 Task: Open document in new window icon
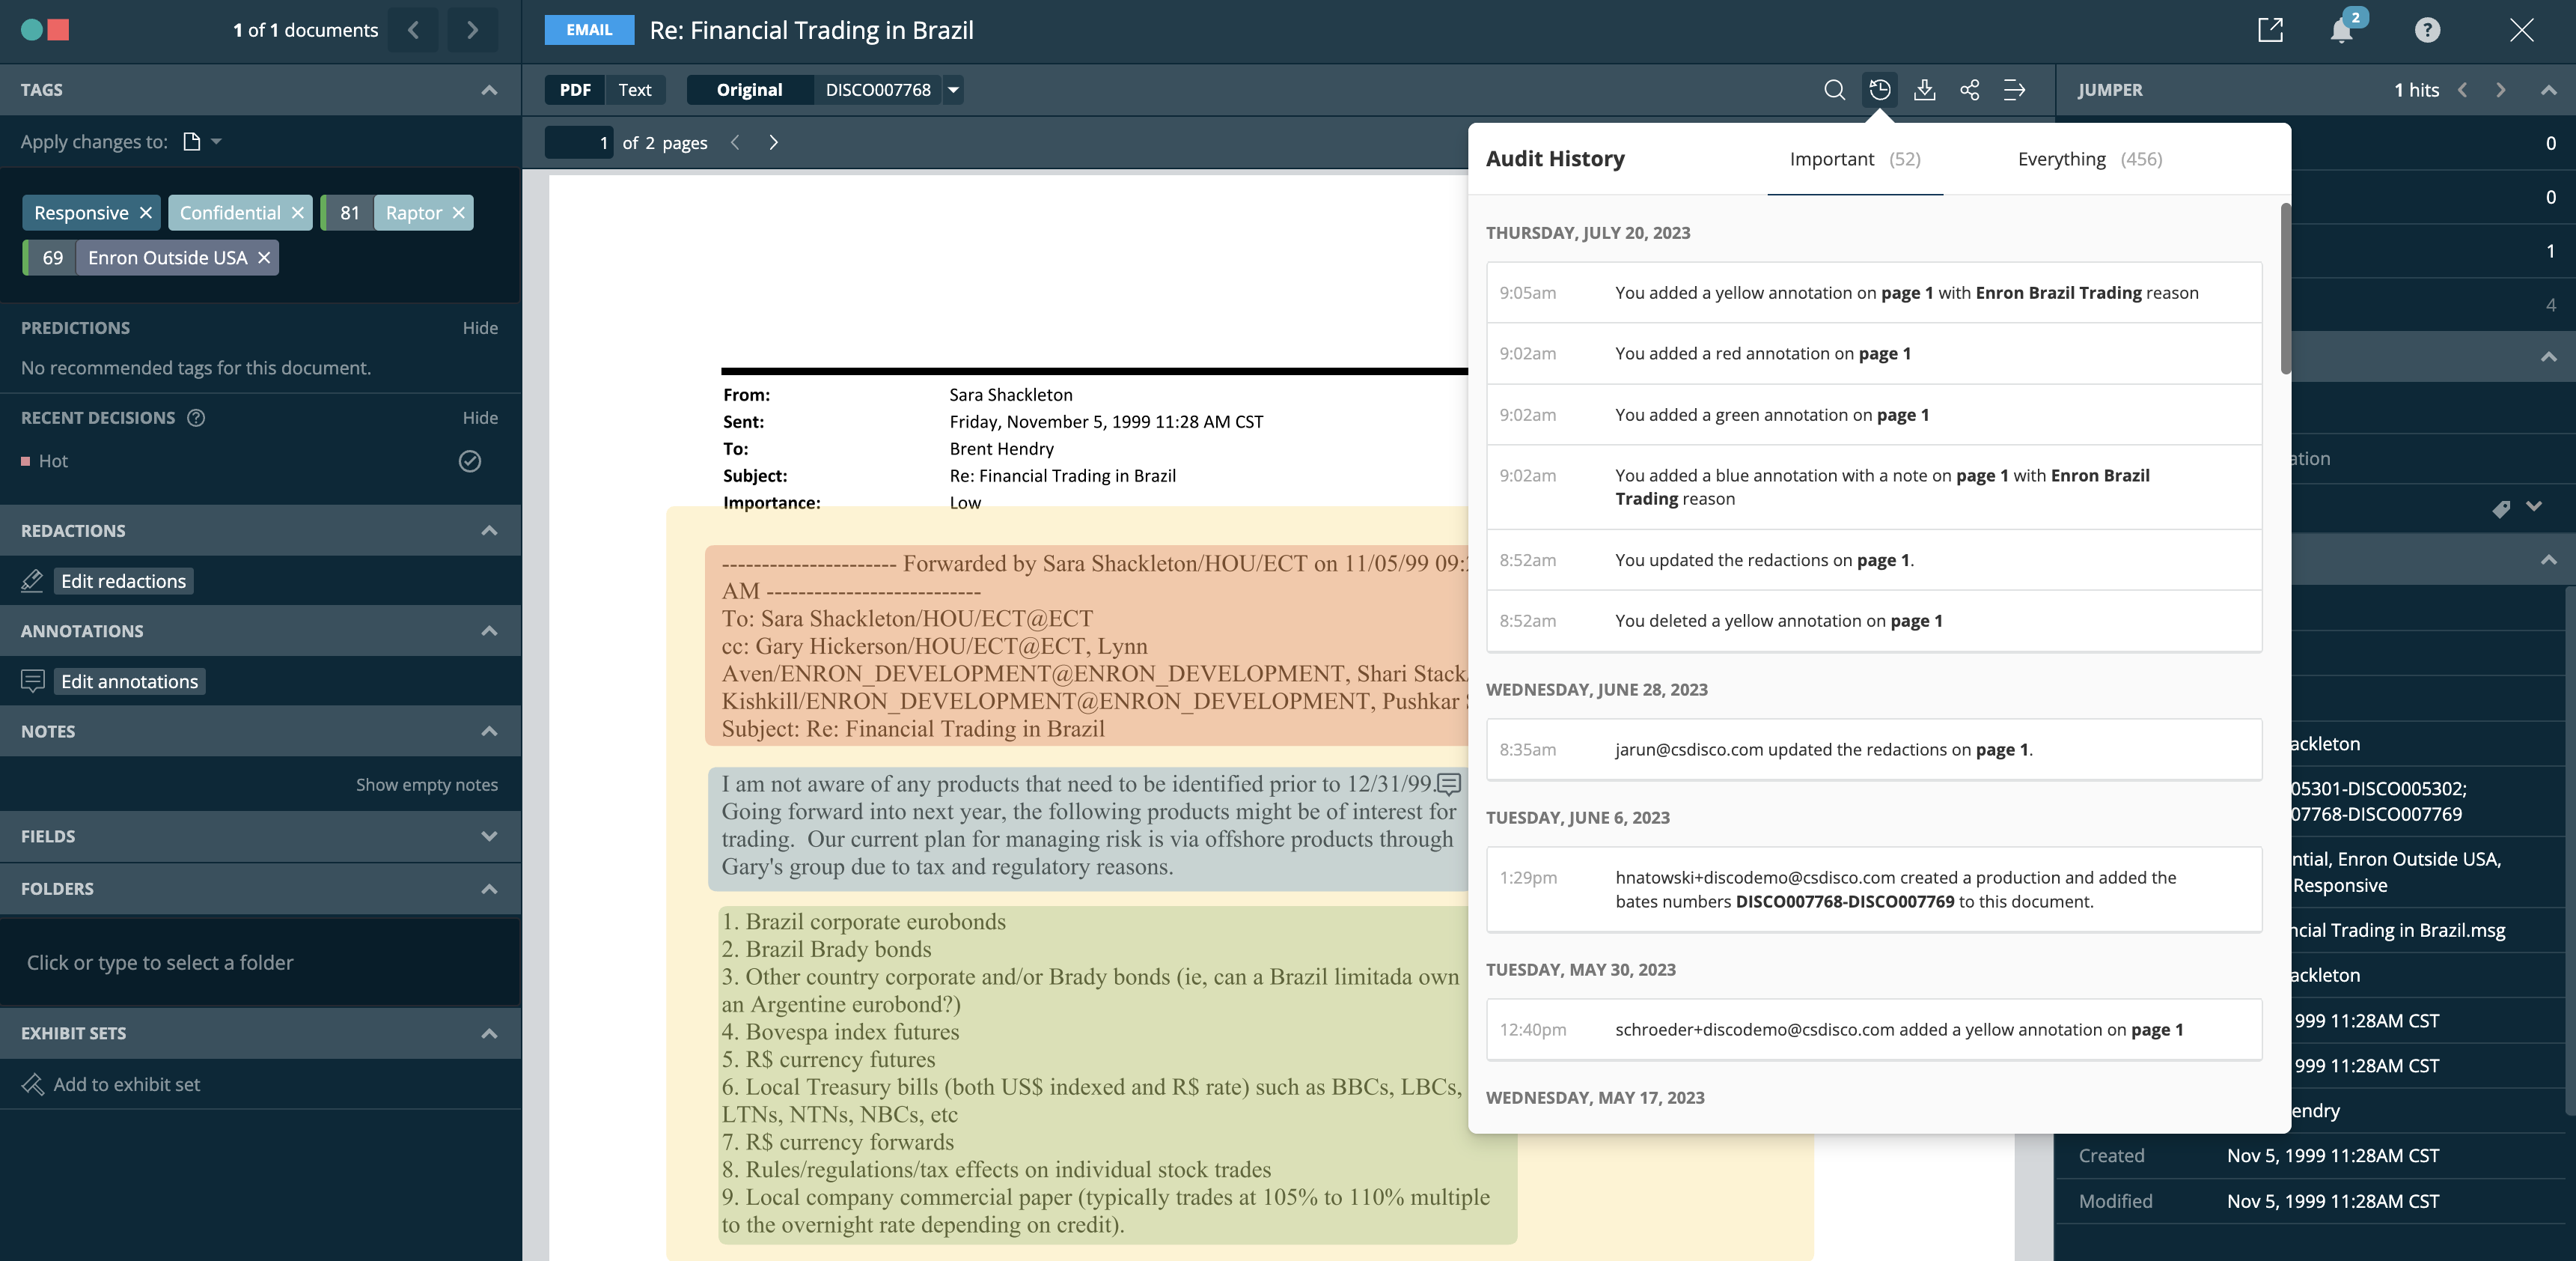[x=2270, y=30]
